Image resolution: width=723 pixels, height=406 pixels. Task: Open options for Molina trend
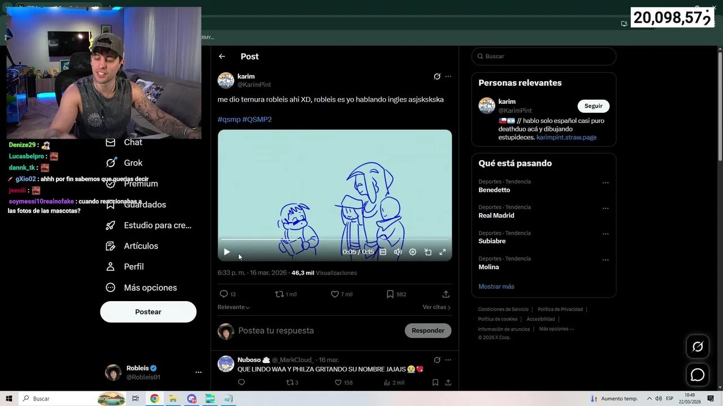[606, 260]
